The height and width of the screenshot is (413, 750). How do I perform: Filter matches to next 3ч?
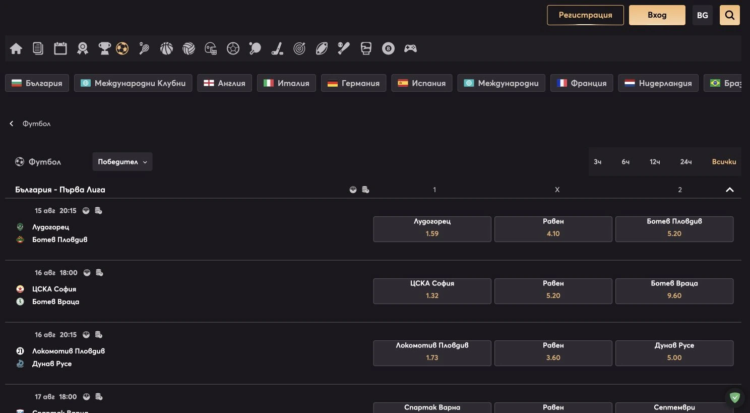point(597,162)
